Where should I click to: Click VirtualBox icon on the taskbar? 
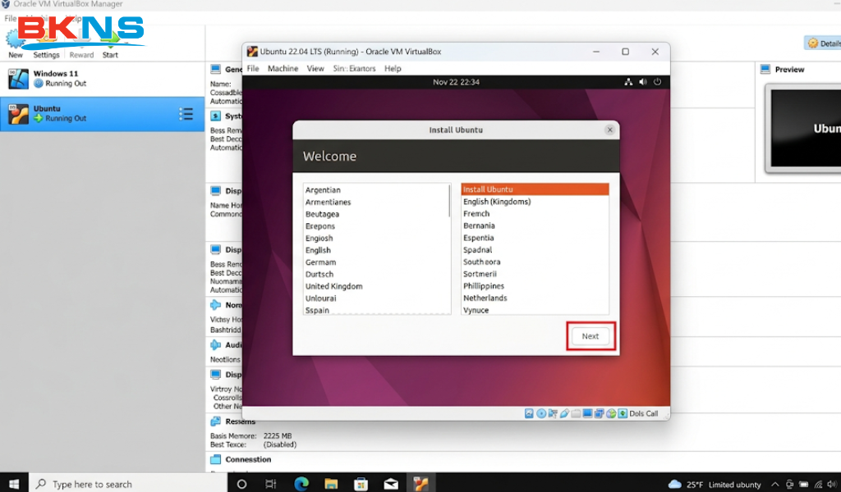421,484
